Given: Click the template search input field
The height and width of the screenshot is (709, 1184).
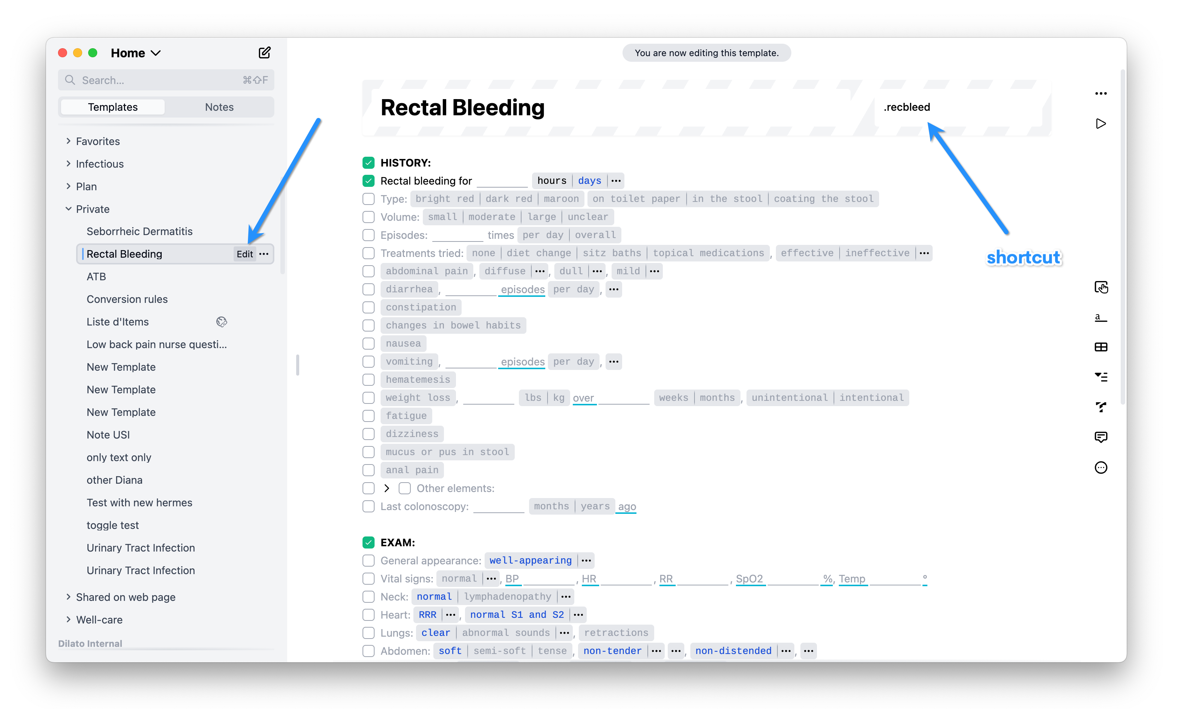Looking at the screenshot, I should click(166, 79).
